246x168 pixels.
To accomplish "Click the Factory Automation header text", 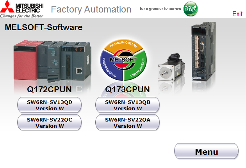I will tap(91, 9).
